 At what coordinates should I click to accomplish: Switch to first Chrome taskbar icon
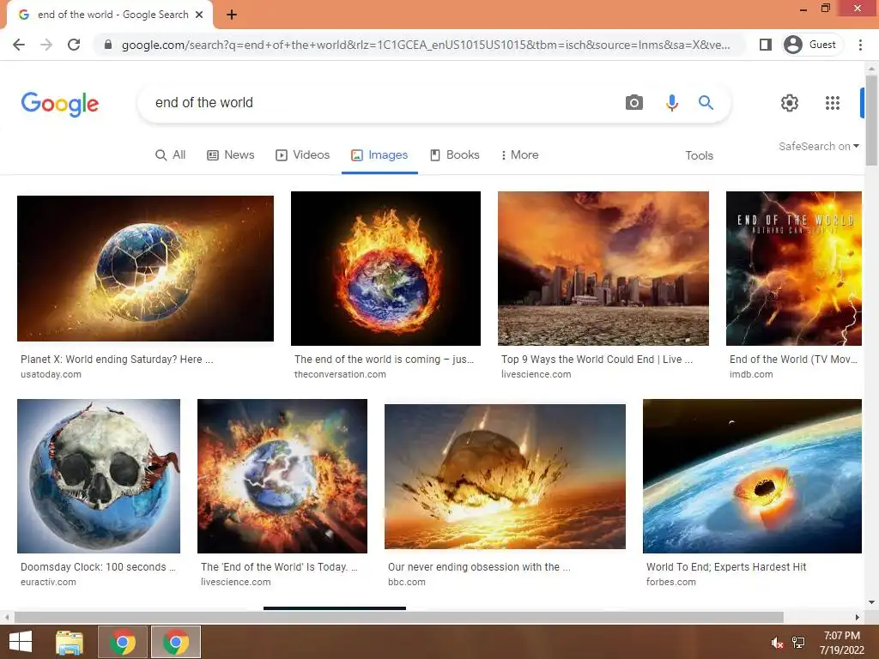point(123,642)
